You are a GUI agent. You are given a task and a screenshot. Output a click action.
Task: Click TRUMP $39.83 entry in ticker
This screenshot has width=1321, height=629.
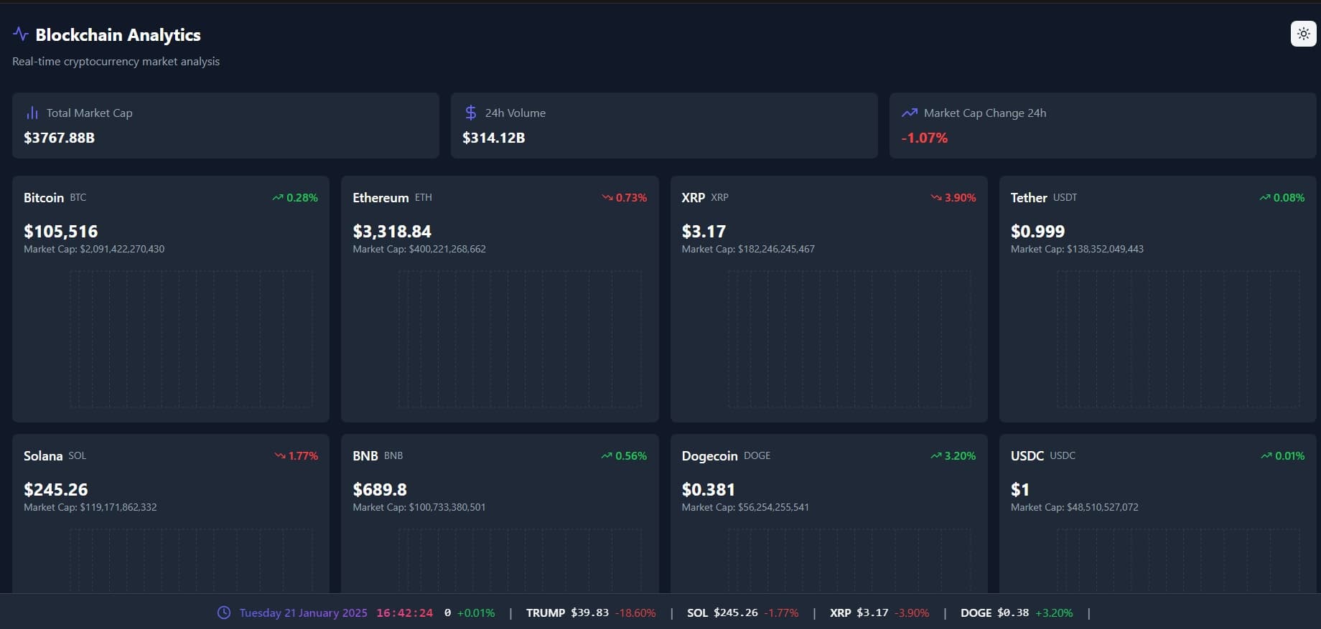click(591, 613)
